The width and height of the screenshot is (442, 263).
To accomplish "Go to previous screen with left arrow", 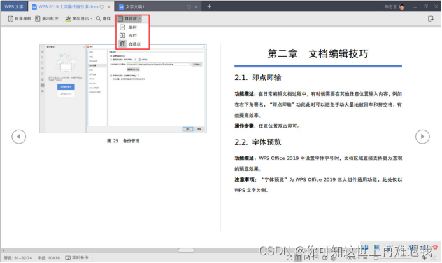I will [19, 137].
